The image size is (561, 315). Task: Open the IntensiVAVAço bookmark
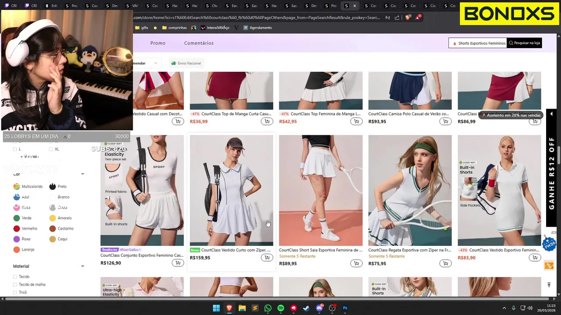pyautogui.click(x=215, y=28)
